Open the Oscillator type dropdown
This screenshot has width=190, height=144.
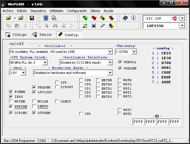point(110,52)
